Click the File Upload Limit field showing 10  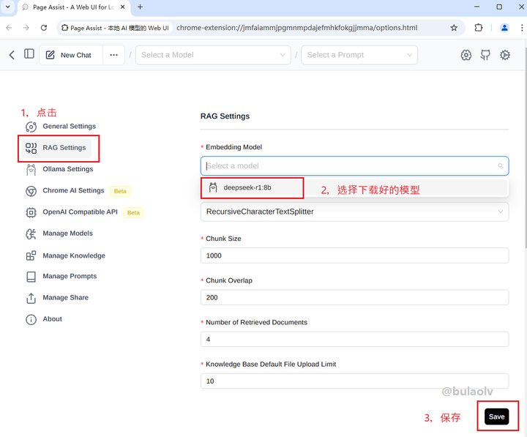click(354, 381)
